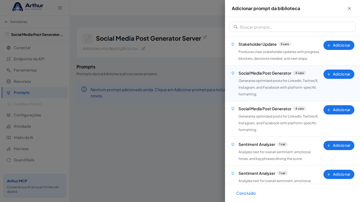Screen dimensions: 360x202
Task: Click the "Nenhum prompt adicionado ainda" notice text
Action: pyautogui.click(x=157, y=93)
